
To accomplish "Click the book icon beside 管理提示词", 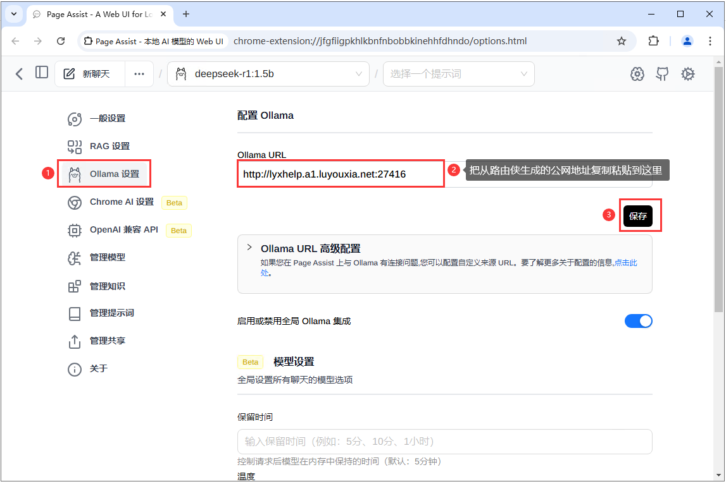I will (75, 314).
